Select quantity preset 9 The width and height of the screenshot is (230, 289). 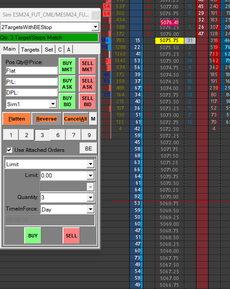pyautogui.click(x=89, y=135)
